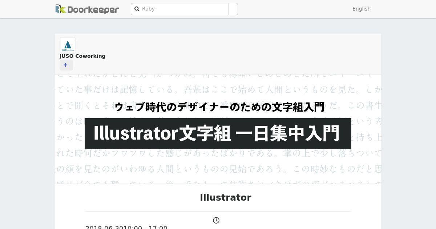
Task: Select the 2018-06-30 date and time text
Action: click(126, 228)
